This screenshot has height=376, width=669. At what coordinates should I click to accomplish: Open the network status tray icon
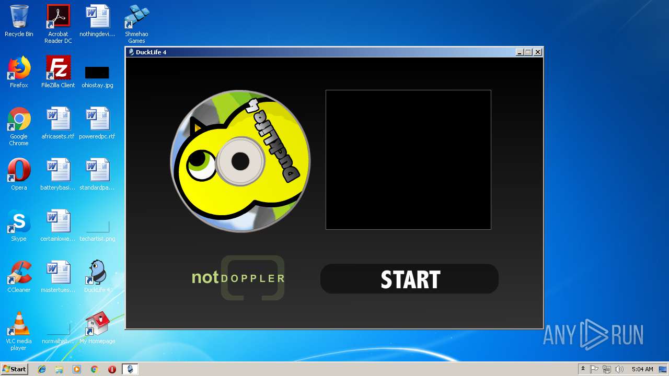(607, 369)
